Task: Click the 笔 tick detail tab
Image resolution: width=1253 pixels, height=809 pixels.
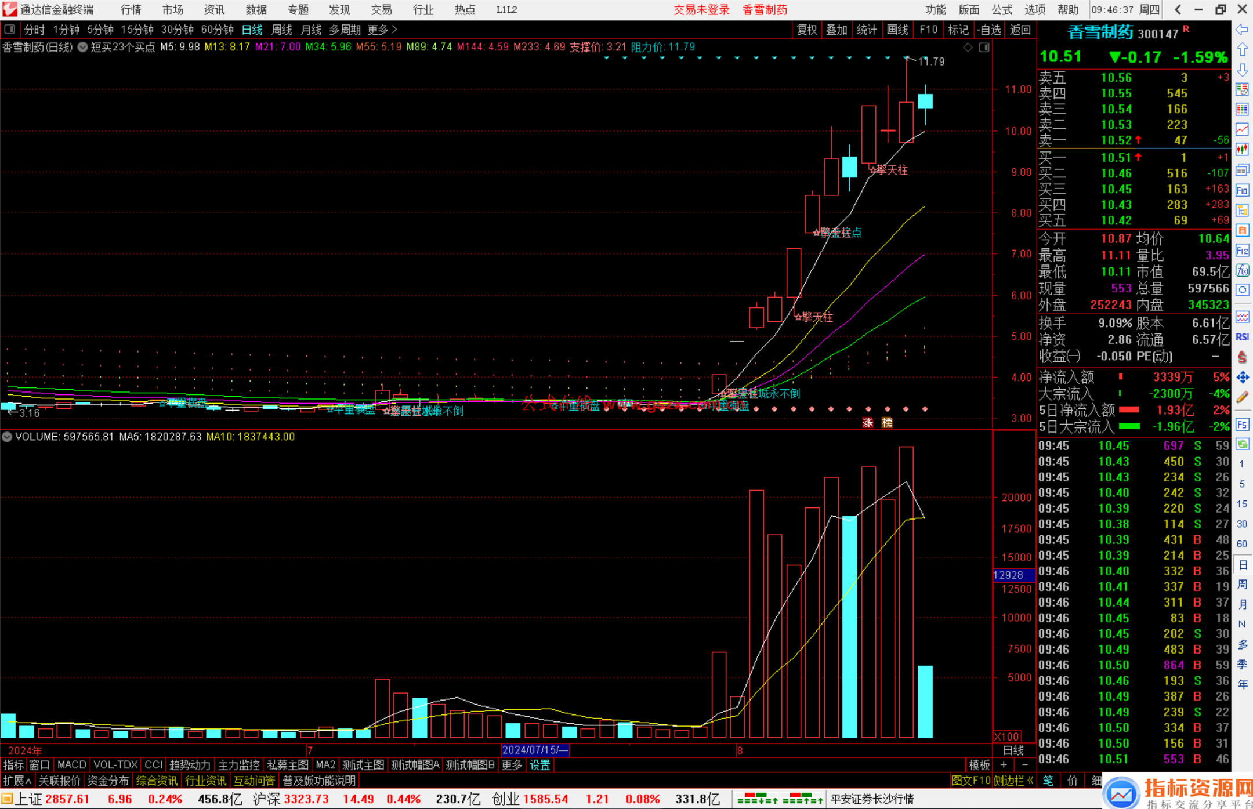Action: [x=1048, y=781]
